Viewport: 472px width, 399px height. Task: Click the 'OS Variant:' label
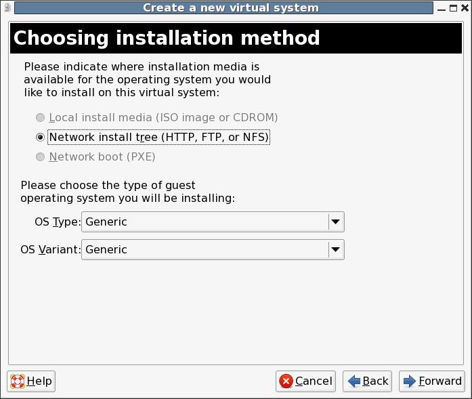51,250
